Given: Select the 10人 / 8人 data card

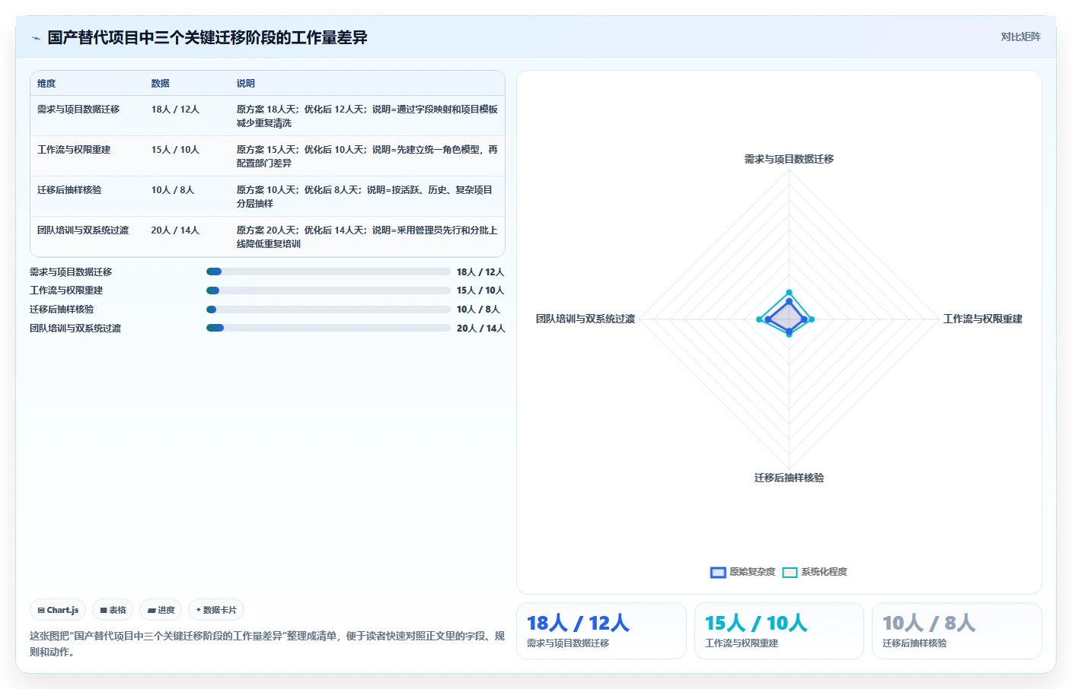Looking at the screenshot, I should coord(956,630).
